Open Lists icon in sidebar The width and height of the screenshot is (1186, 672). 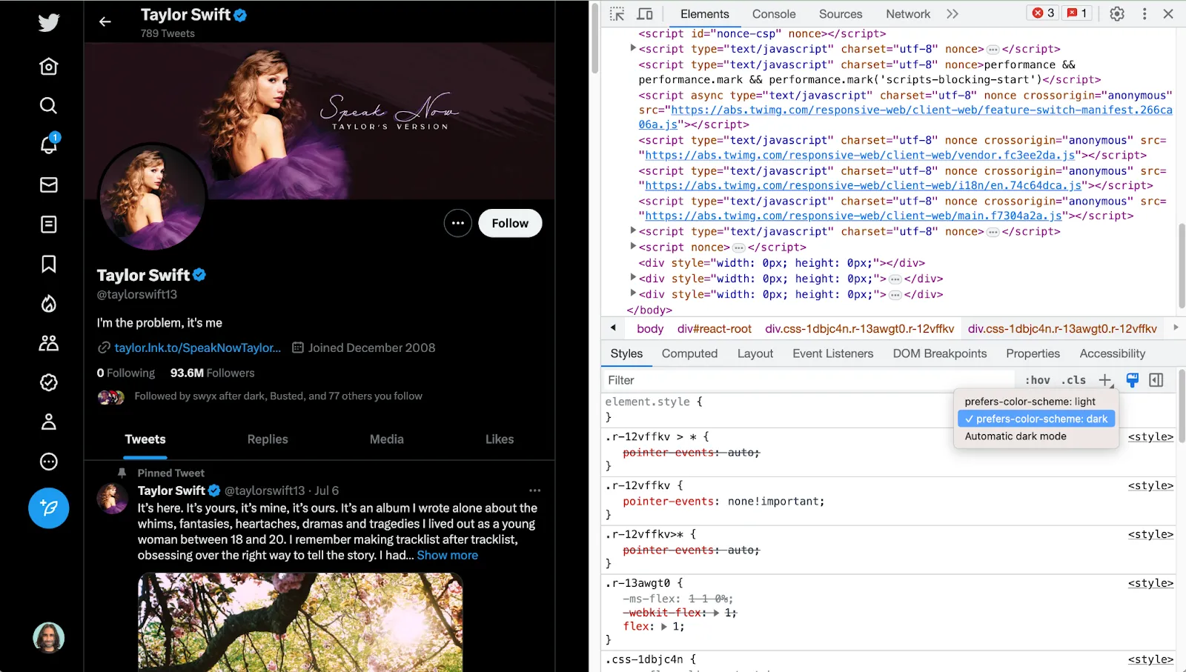(x=49, y=224)
